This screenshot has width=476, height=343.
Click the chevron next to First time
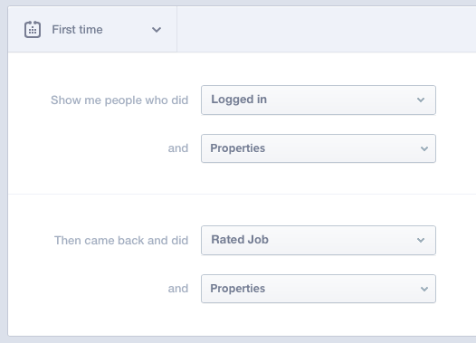tap(157, 30)
